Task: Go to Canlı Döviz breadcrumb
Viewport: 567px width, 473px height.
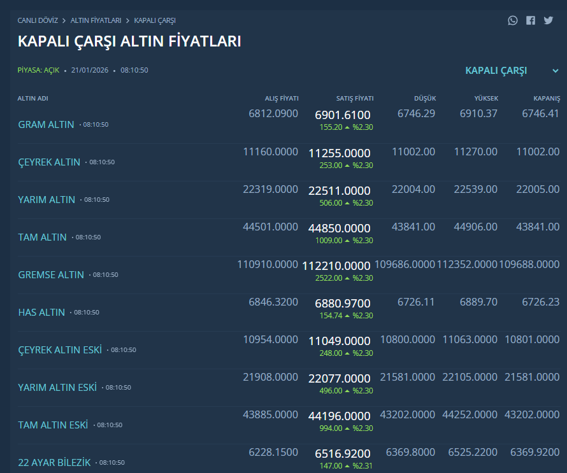Action: 38,20
